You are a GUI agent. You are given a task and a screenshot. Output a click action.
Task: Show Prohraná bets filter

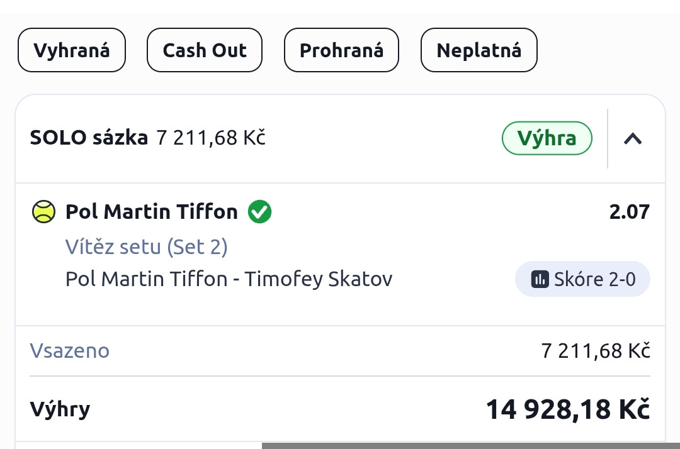click(341, 50)
